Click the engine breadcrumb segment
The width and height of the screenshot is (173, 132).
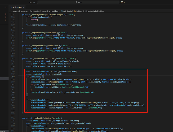pos(37,11)
